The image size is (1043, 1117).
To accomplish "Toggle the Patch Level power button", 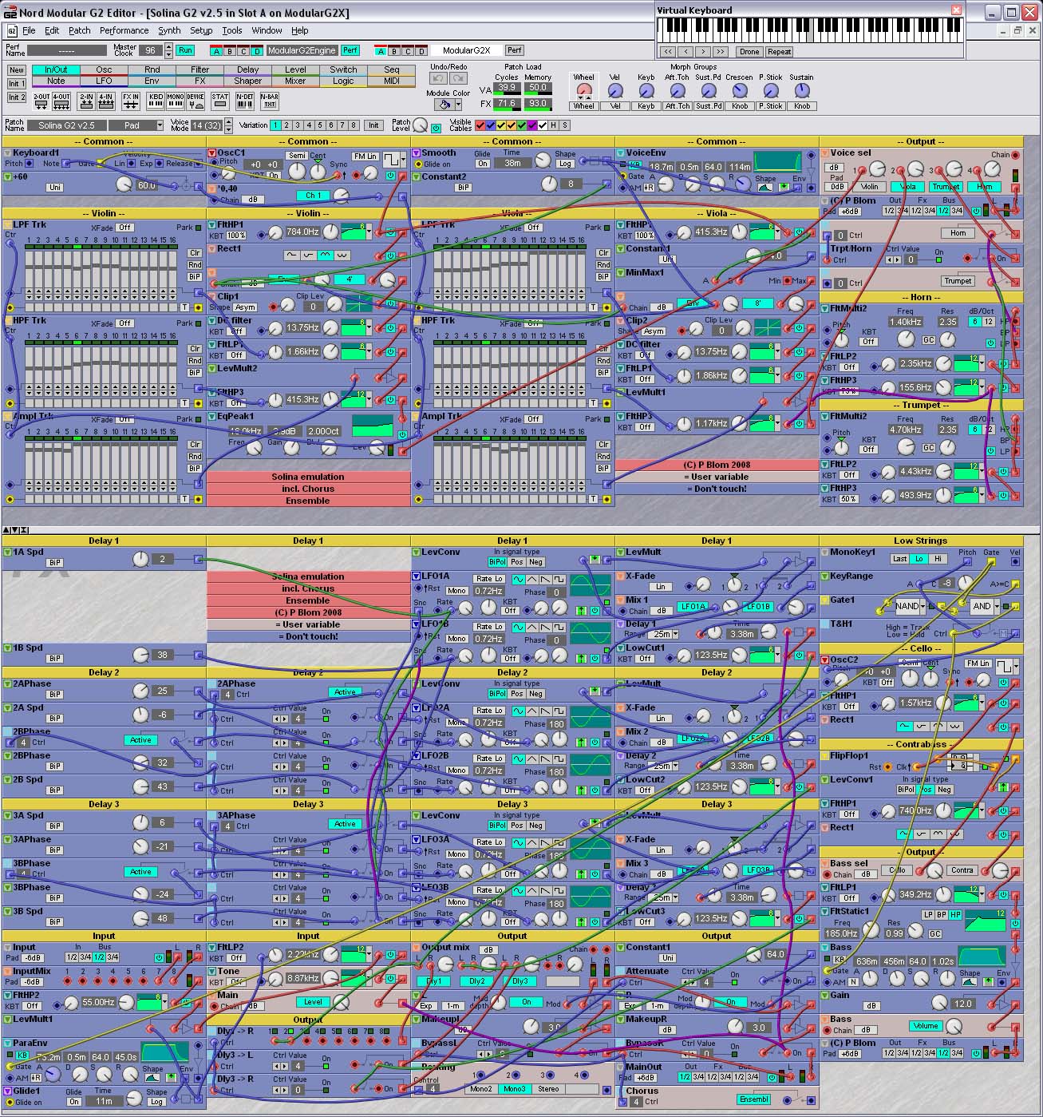I will point(436,128).
